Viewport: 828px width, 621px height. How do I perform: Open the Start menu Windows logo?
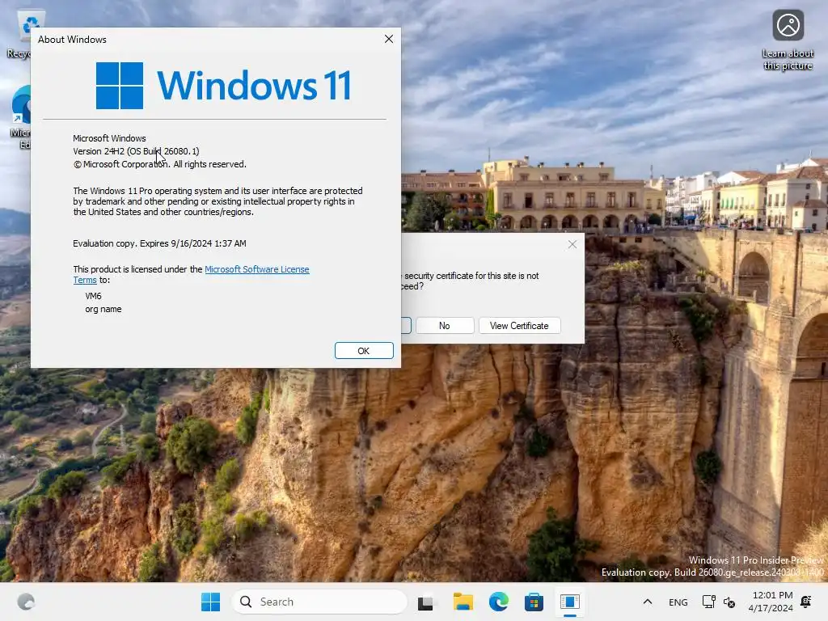pos(211,602)
